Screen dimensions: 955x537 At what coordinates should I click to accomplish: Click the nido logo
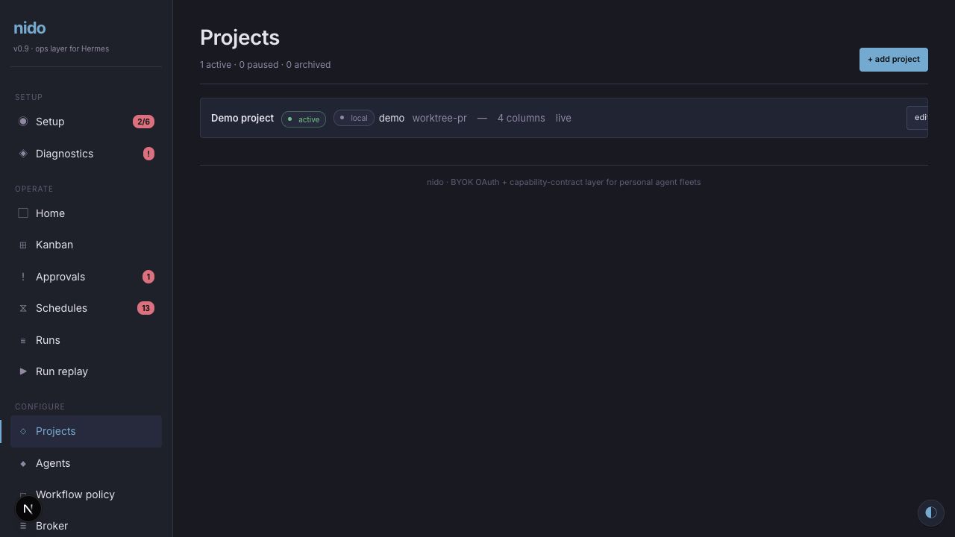tap(30, 28)
